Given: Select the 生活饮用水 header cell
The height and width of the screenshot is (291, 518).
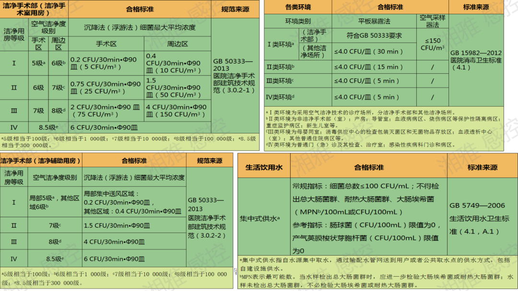Looking at the screenshot, I should (x=264, y=168).
